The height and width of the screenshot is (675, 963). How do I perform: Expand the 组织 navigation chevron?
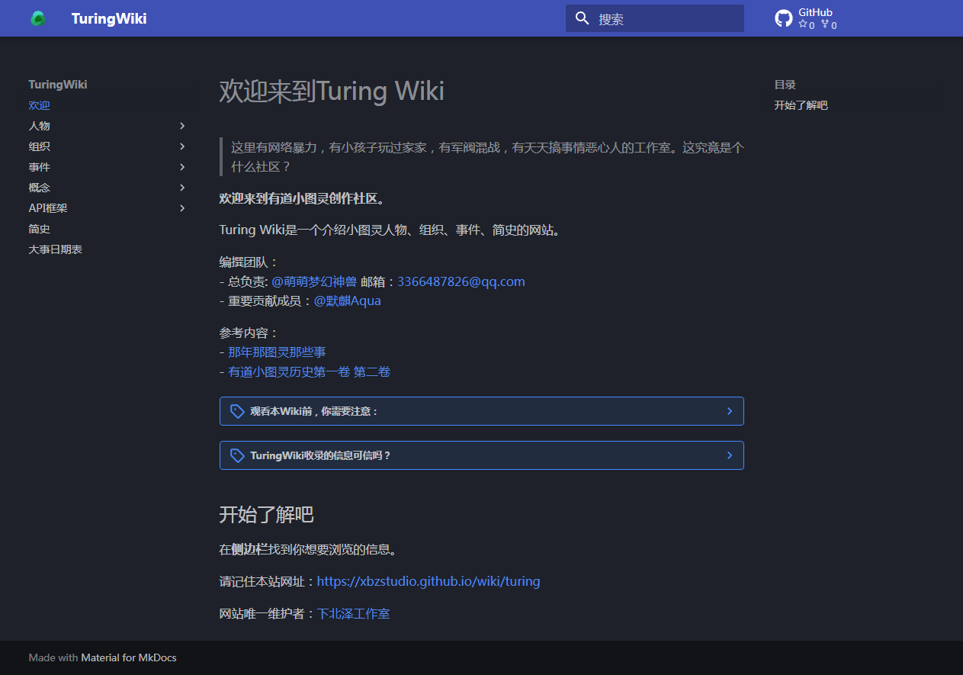[x=182, y=146]
